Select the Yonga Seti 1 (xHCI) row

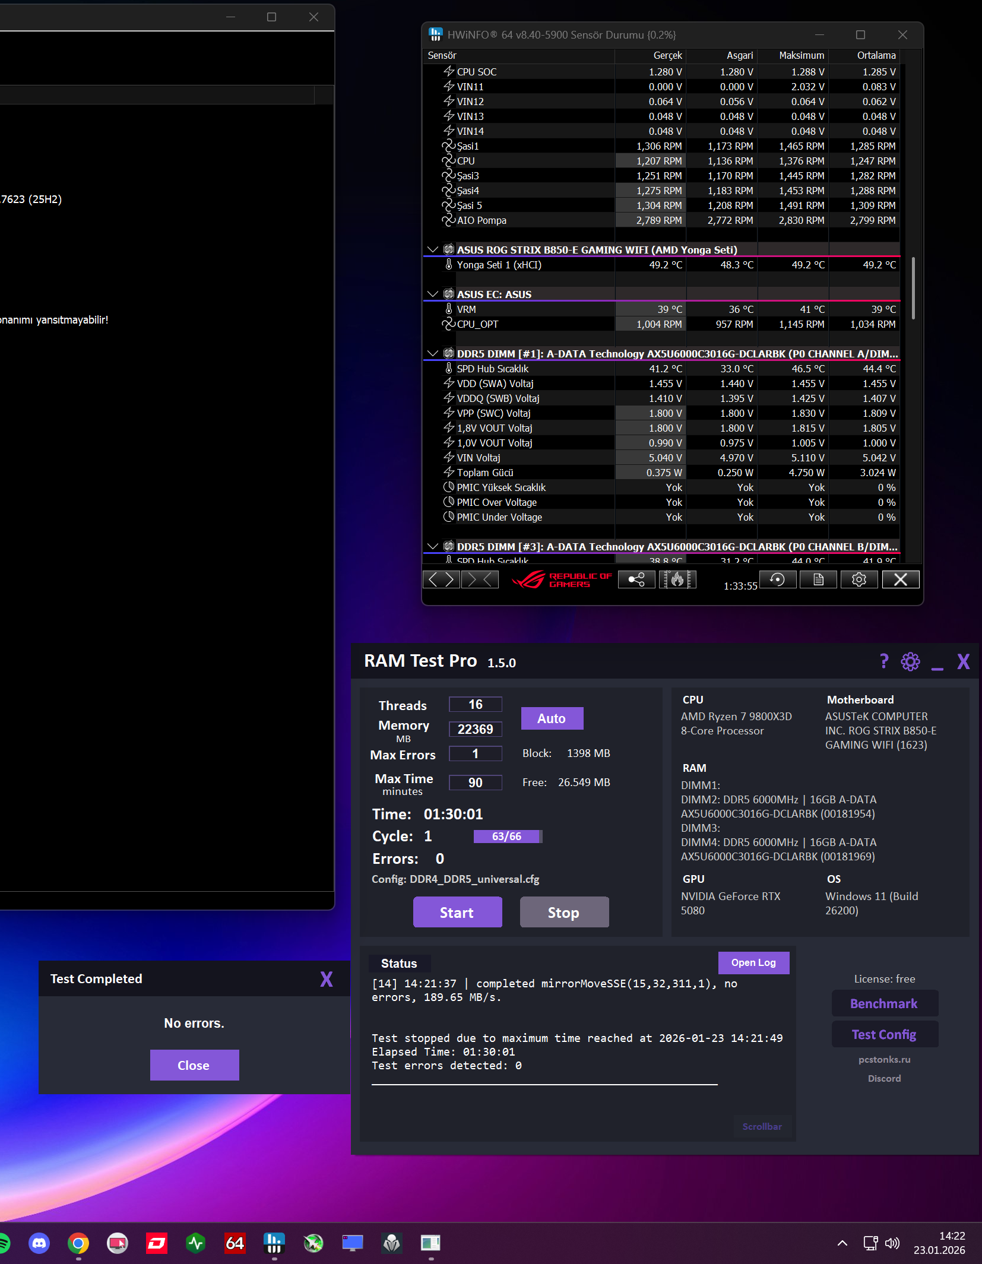[662, 265]
